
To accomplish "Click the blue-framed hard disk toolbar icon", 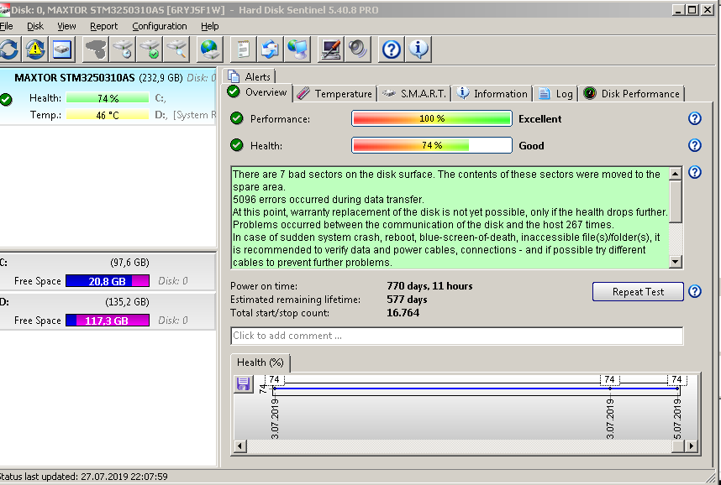I will pos(61,50).
